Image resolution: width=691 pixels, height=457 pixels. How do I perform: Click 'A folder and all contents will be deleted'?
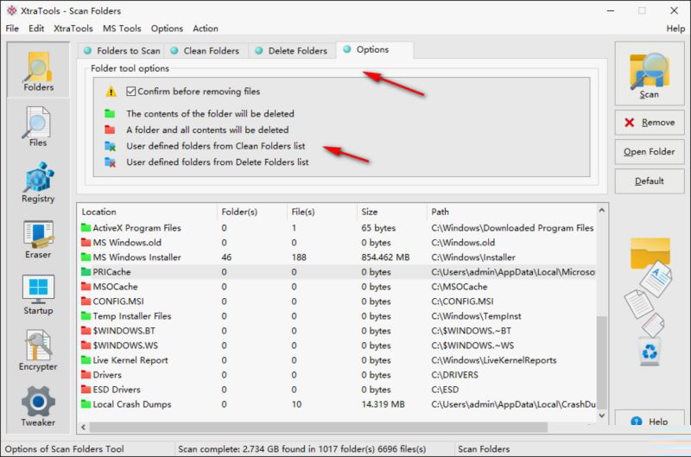[x=207, y=130]
